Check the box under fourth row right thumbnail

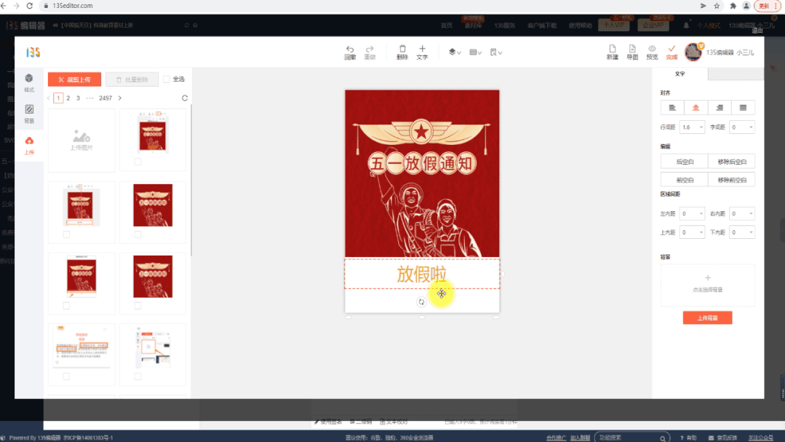[138, 376]
